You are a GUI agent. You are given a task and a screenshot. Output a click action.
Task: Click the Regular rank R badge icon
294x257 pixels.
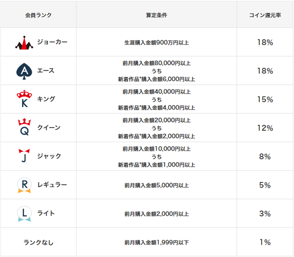click(x=24, y=185)
